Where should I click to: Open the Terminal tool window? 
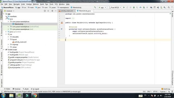(16, 89)
